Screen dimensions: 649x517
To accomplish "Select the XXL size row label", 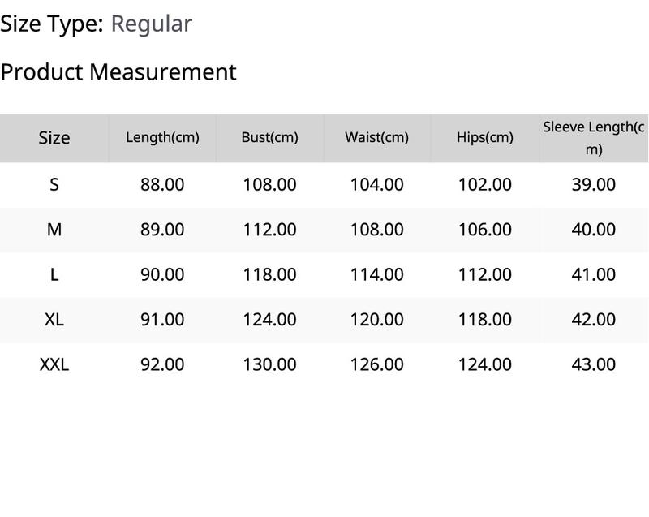I will click(x=54, y=364).
